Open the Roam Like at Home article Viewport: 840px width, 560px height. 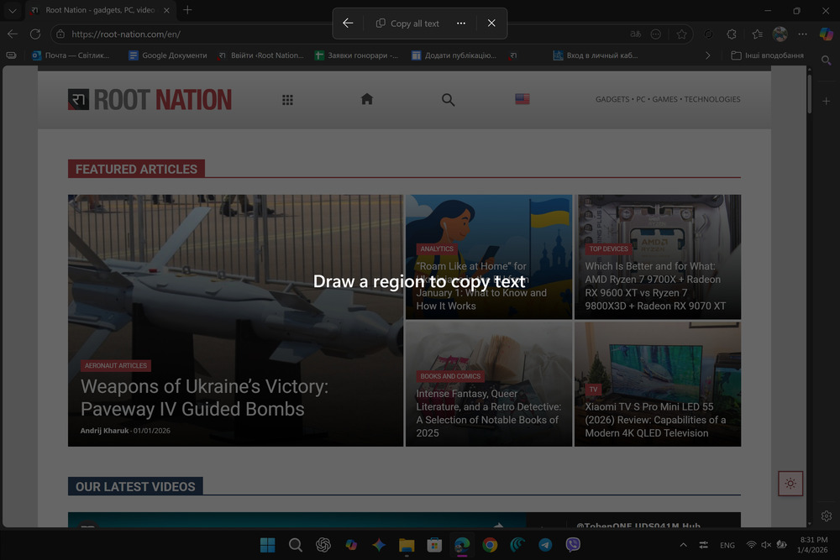pyautogui.click(x=482, y=286)
